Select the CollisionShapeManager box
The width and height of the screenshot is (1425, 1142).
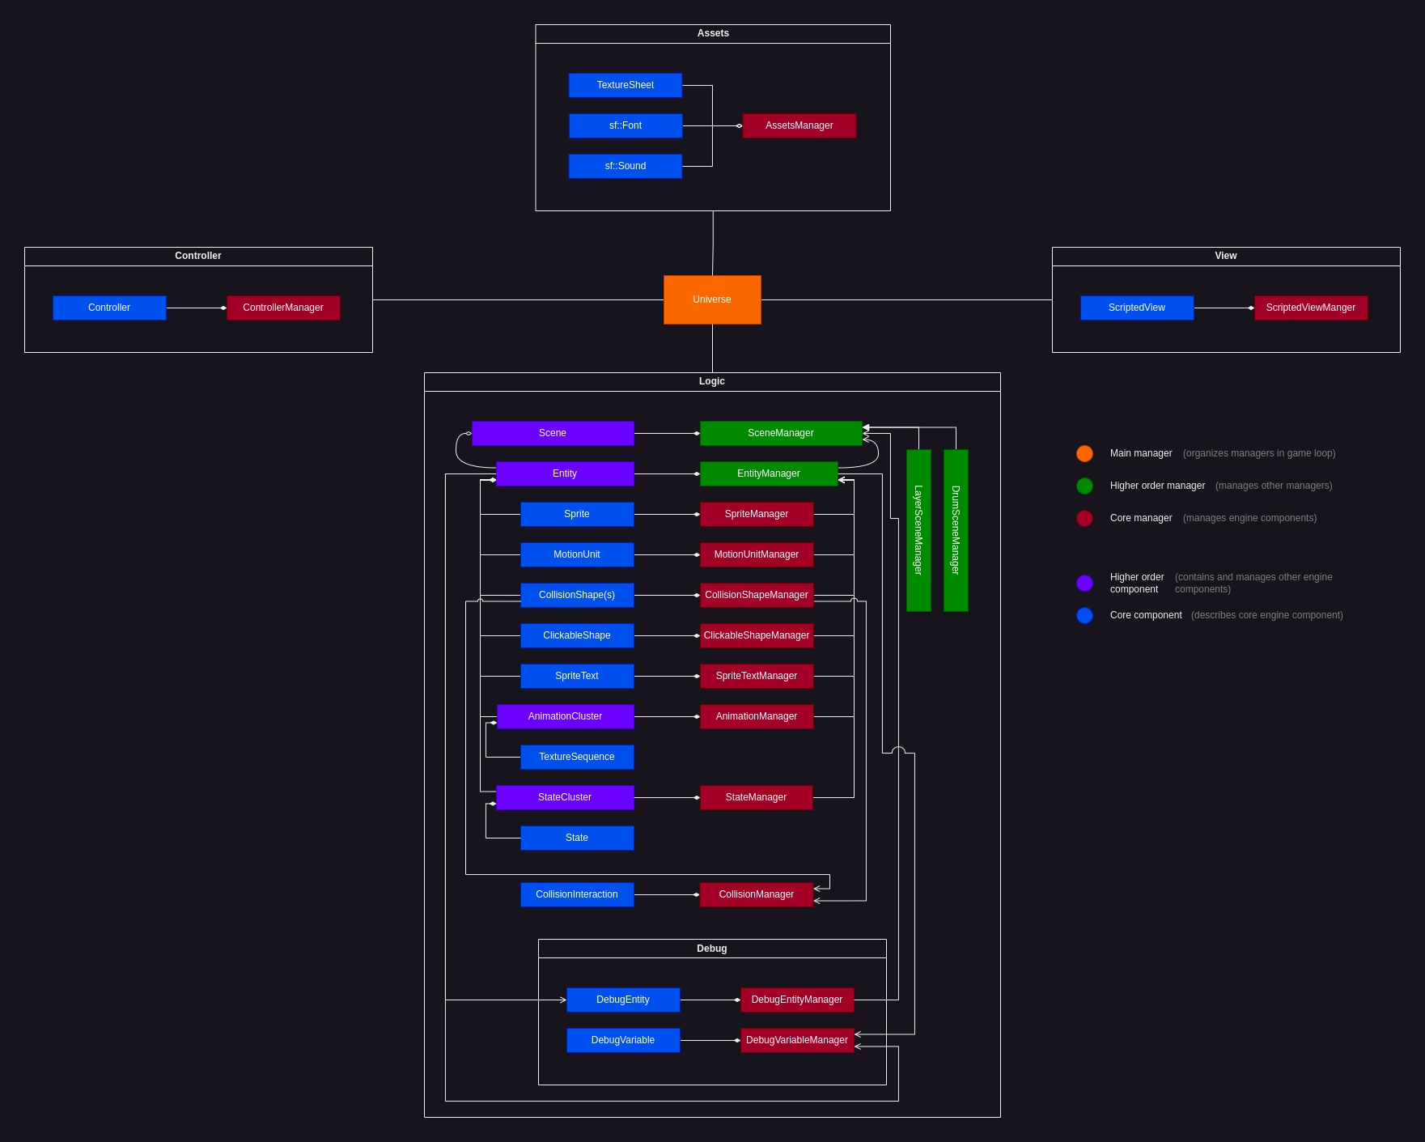[756, 595]
